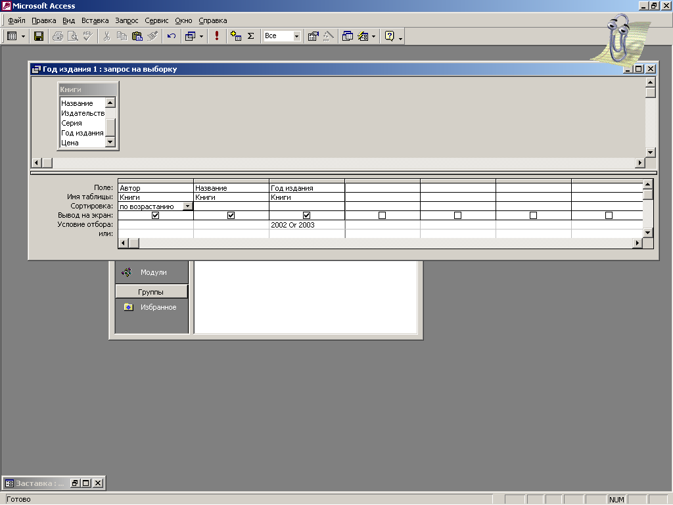
Task: Open Microsoft Access Help question icon
Action: point(389,36)
